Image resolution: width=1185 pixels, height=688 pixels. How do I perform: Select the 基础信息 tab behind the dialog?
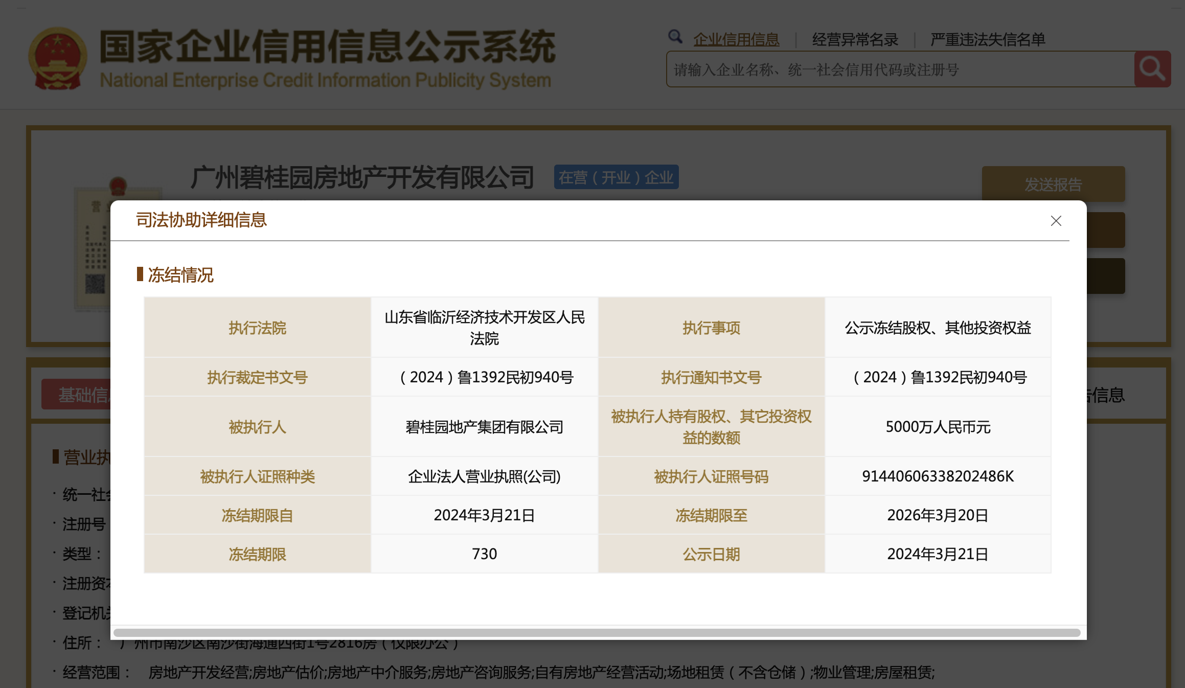pyautogui.click(x=76, y=394)
